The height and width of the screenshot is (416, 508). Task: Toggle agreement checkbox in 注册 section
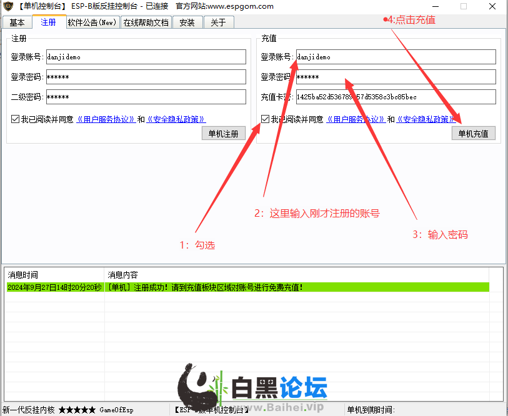15,119
